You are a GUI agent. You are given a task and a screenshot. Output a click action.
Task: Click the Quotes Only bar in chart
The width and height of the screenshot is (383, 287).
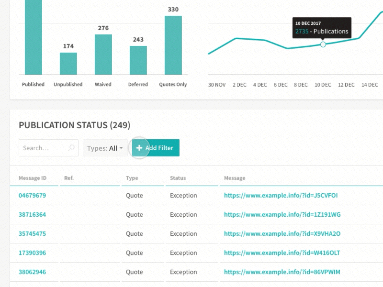pos(173,45)
